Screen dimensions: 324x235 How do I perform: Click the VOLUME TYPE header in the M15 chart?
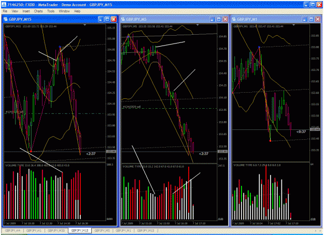coord(37,166)
